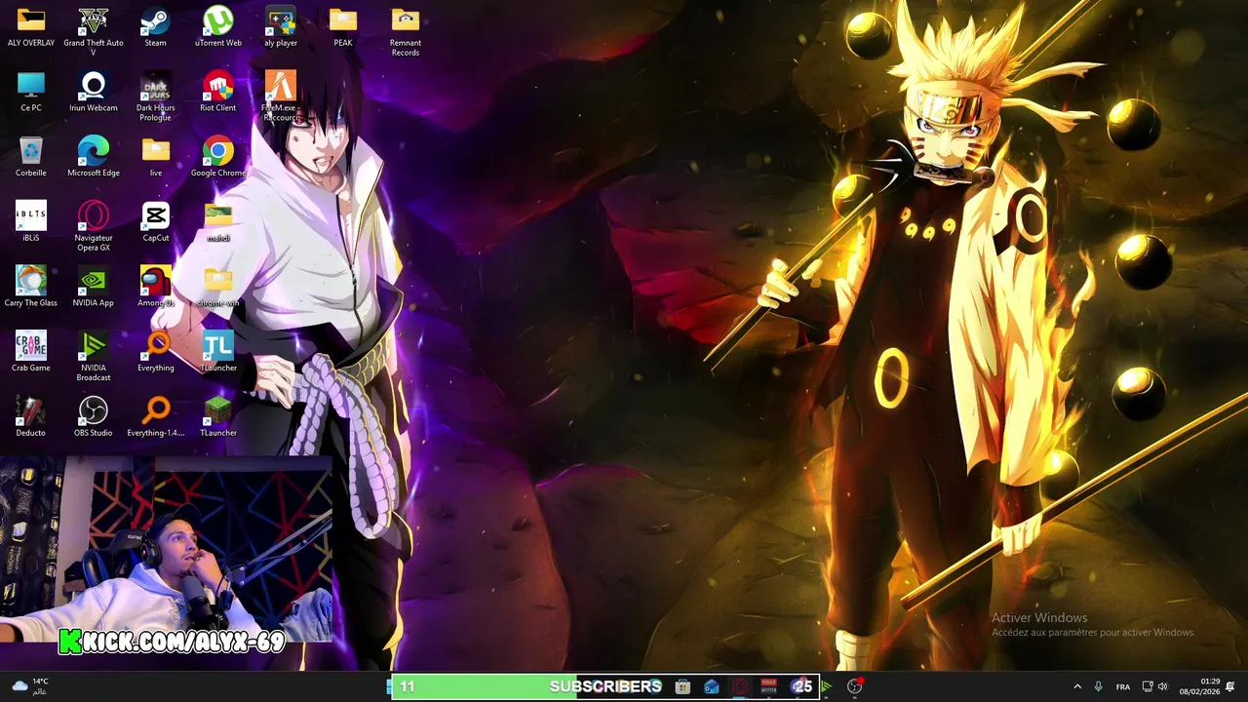Open the clock showing 01:29

[x=1200, y=686]
